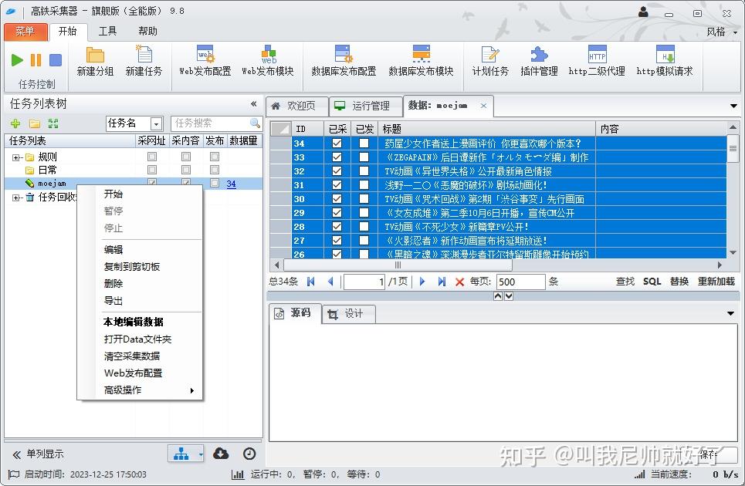Open 新建分组 to create a group

coord(95,60)
